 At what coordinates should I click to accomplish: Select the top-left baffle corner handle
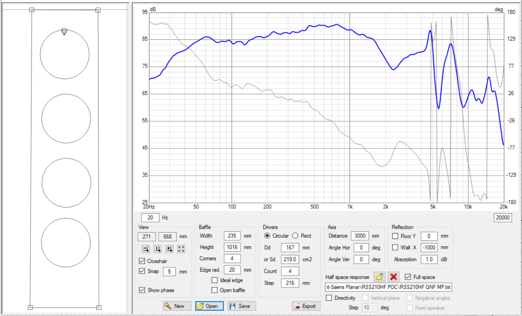(x=31, y=10)
